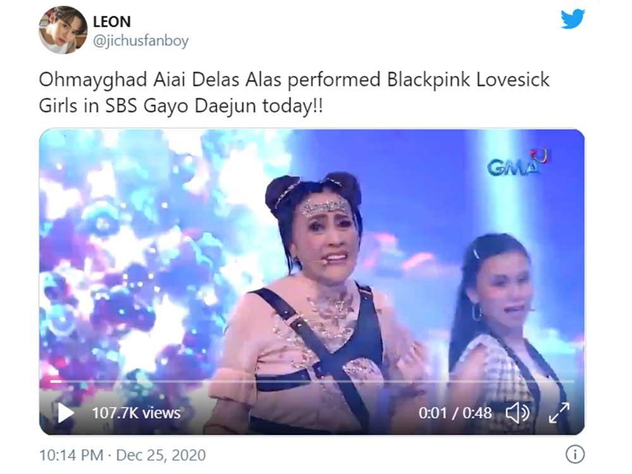
Task: Click the tweet info circle icon
Action: 574,454
